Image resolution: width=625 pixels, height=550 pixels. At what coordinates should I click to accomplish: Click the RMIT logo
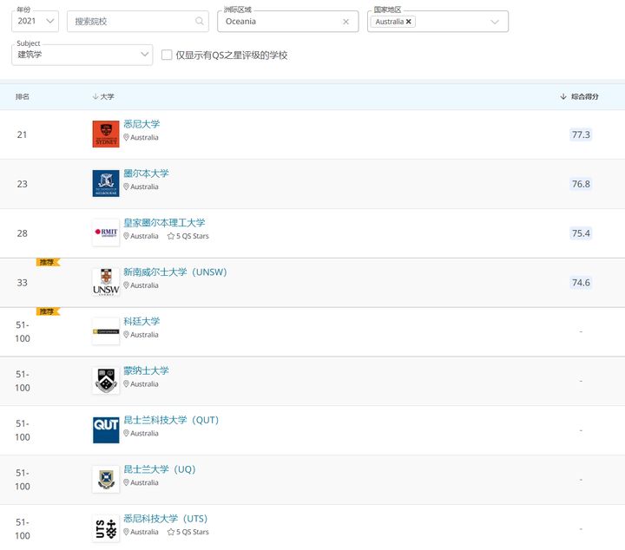click(x=106, y=232)
